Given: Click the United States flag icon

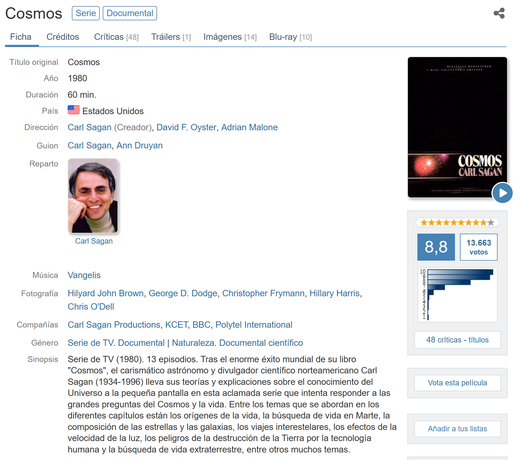Looking at the screenshot, I should (74, 110).
